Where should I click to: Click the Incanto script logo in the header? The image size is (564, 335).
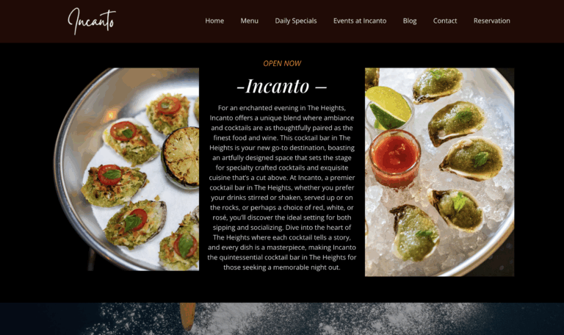[x=92, y=21]
